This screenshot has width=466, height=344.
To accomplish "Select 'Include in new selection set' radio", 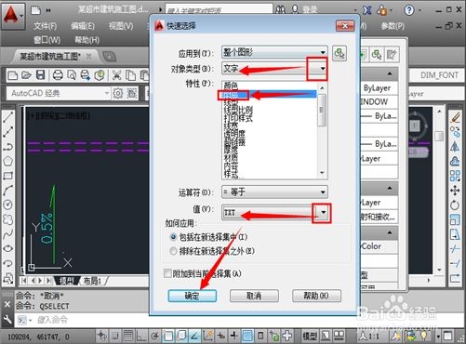I will pyautogui.click(x=173, y=237).
